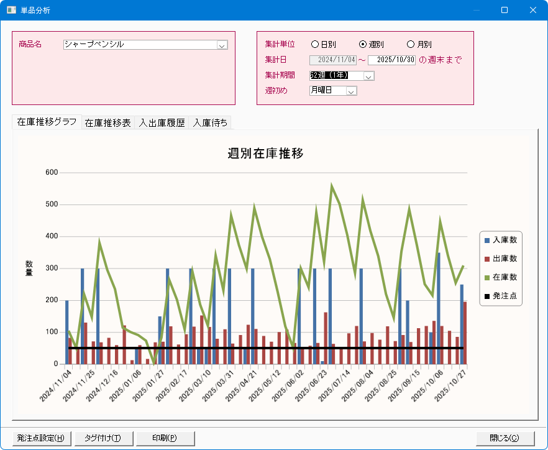Switch to the 在庫推移表 tab

pos(107,123)
